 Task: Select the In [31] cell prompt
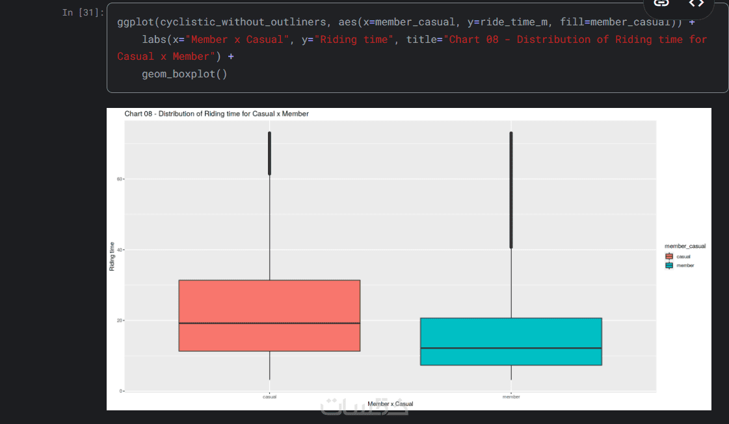point(83,12)
